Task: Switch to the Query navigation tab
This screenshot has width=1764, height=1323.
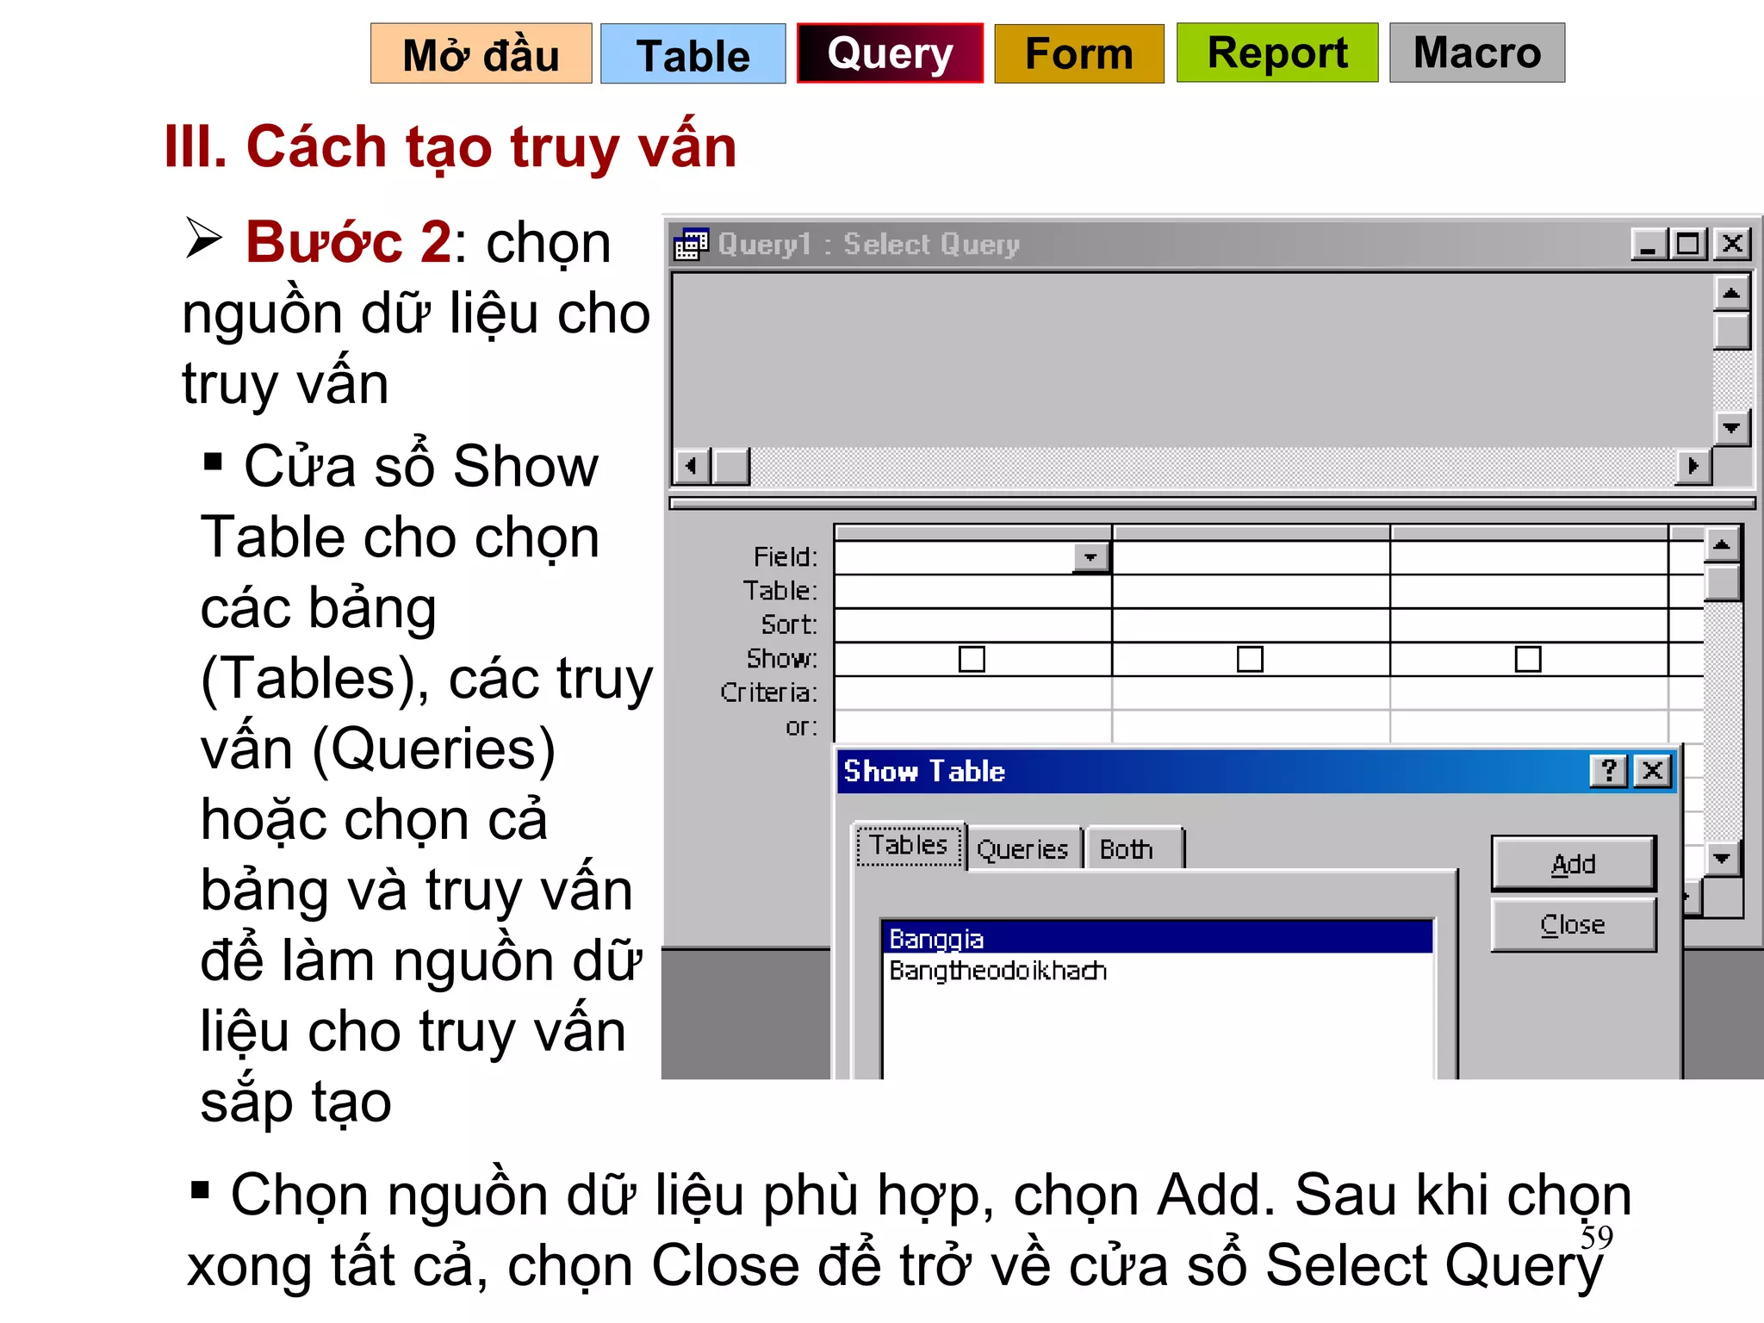Action: (x=890, y=53)
